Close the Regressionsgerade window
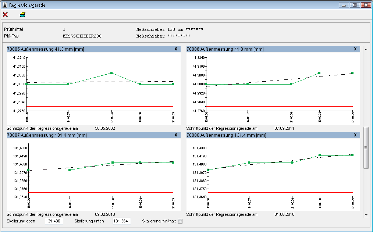 click(x=366, y=5)
